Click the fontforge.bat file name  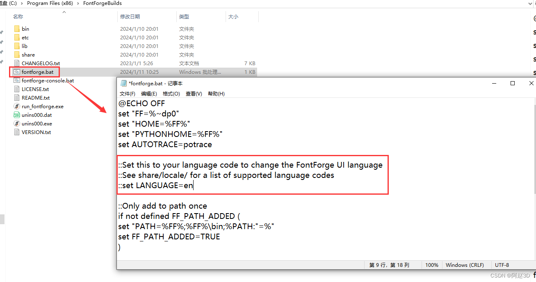click(x=37, y=72)
